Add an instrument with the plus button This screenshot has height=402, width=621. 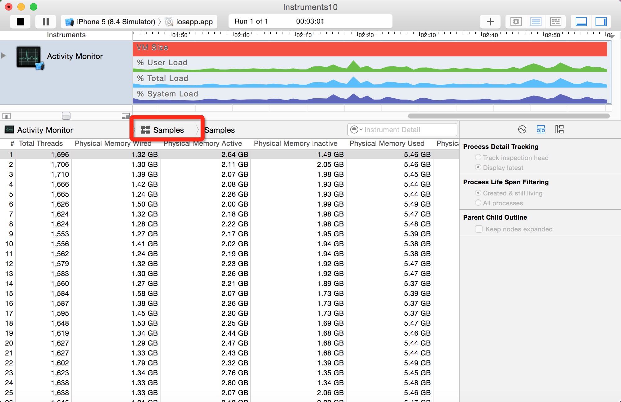[x=490, y=22]
